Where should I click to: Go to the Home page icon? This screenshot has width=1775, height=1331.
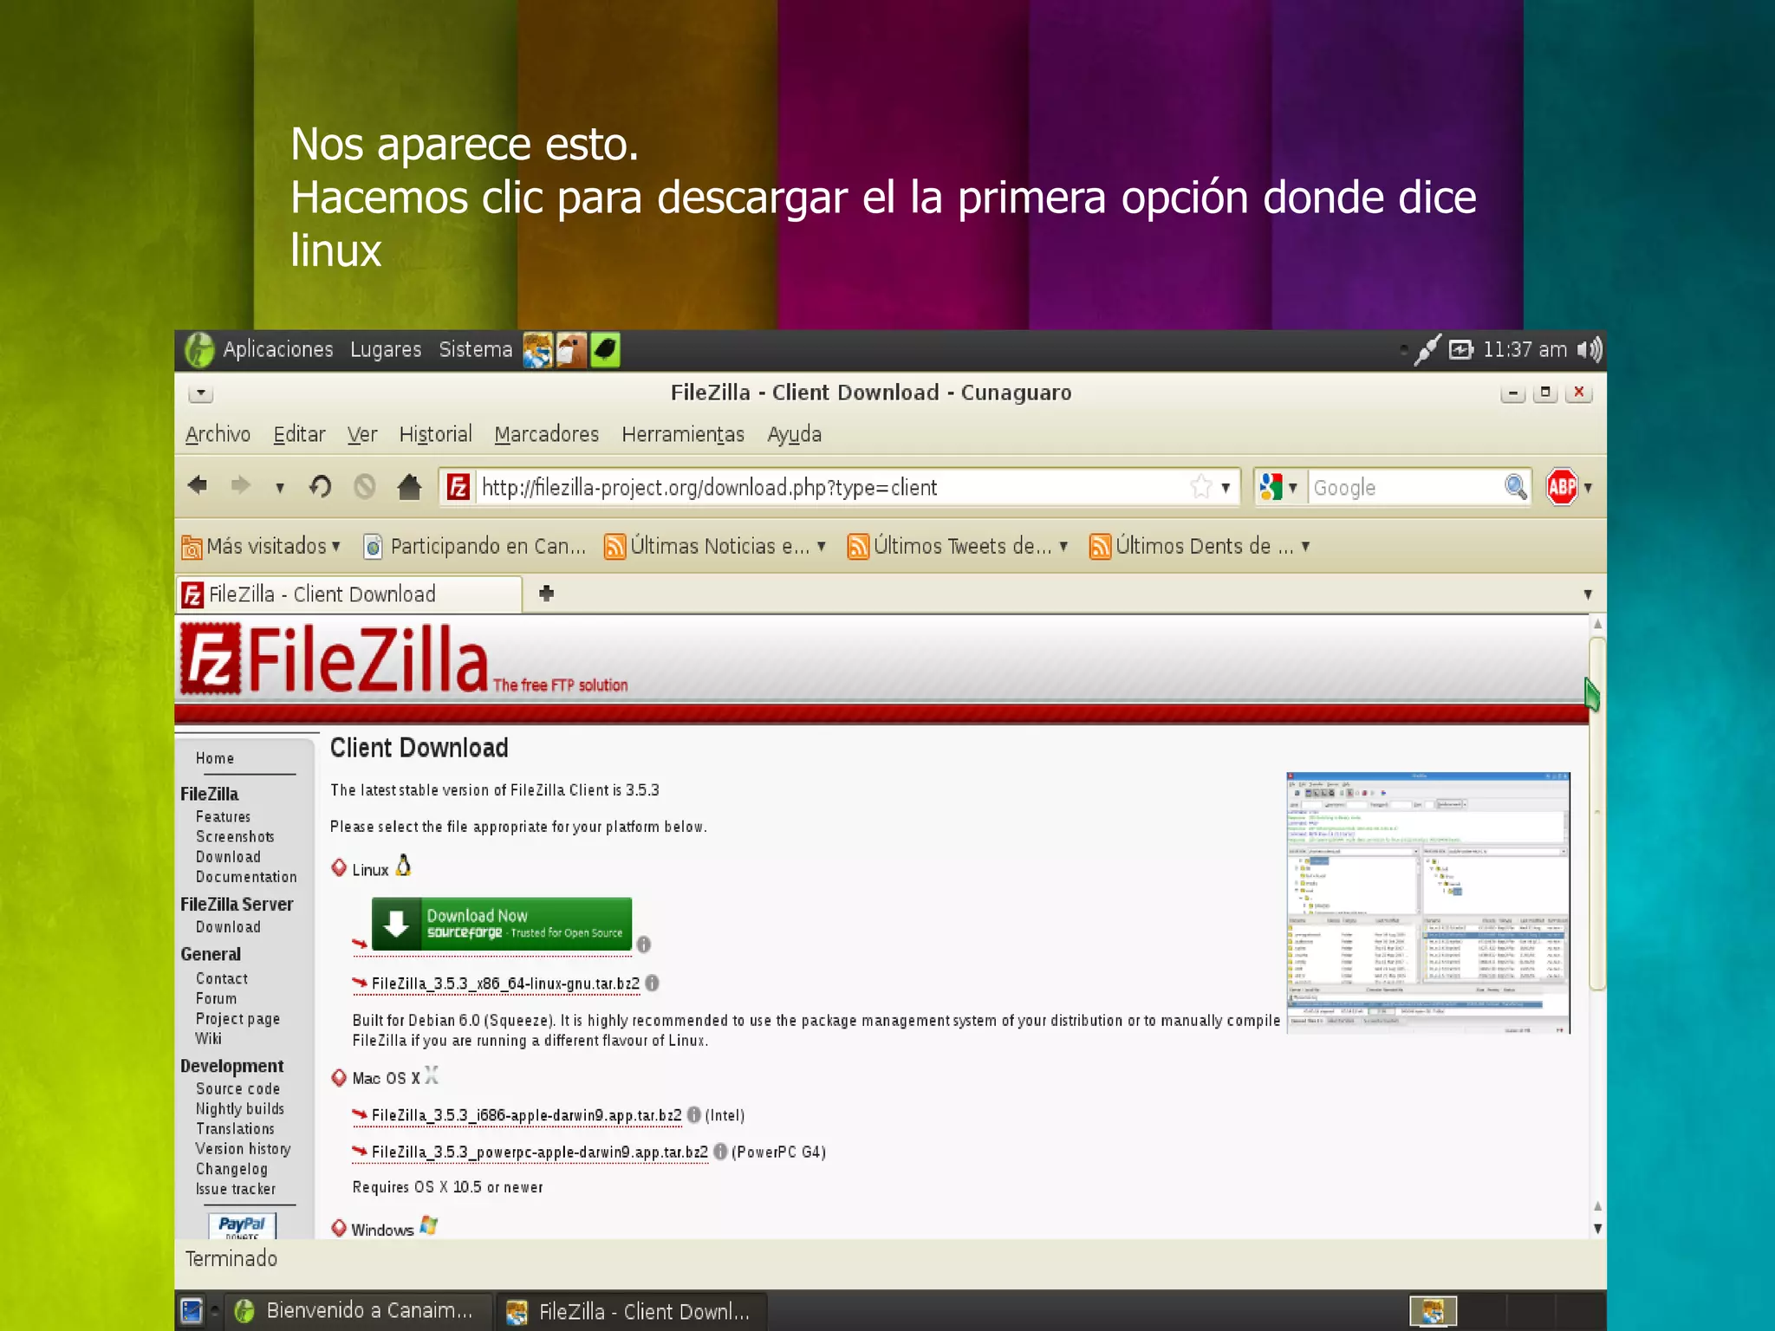click(x=409, y=486)
